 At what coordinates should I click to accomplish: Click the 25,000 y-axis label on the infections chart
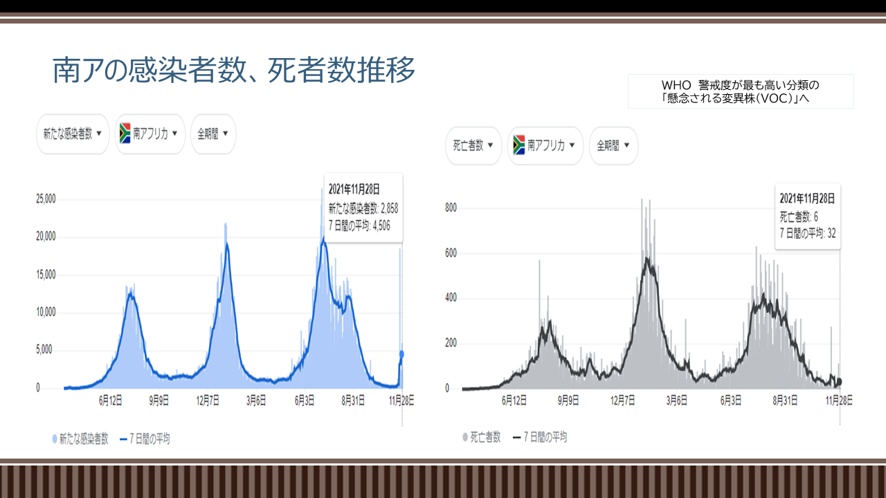pos(46,200)
